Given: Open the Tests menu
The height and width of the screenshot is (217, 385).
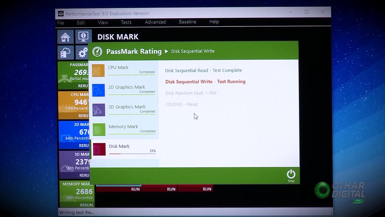Looking at the screenshot, I should tap(126, 22).
